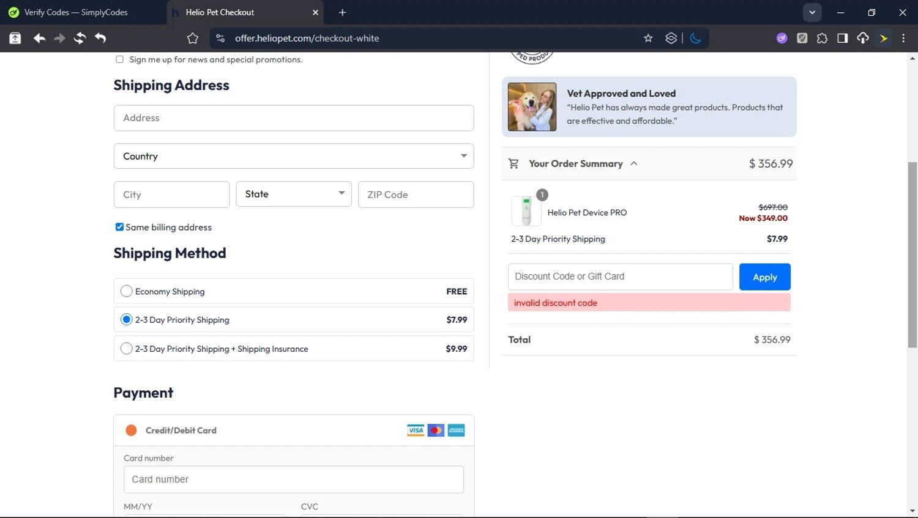Image resolution: width=918 pixels, height=518 pixels.
Task: Click the cloud upload toolbar icon
Action: tap(863, 38)
